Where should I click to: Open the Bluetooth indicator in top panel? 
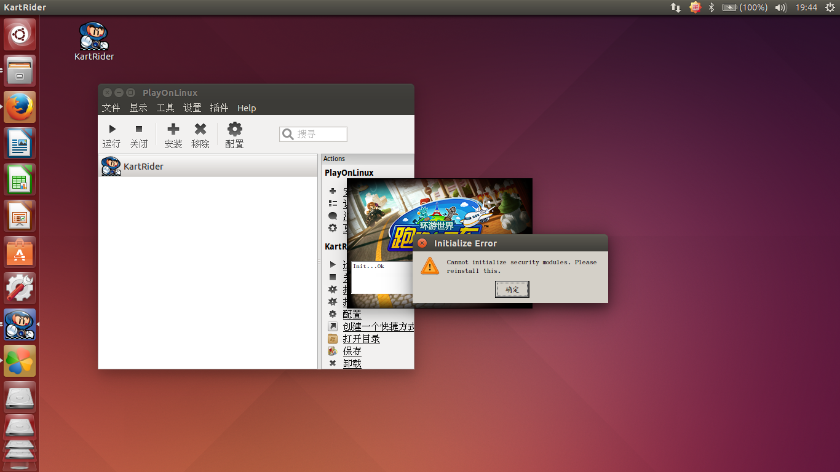[x=711, y=7]
